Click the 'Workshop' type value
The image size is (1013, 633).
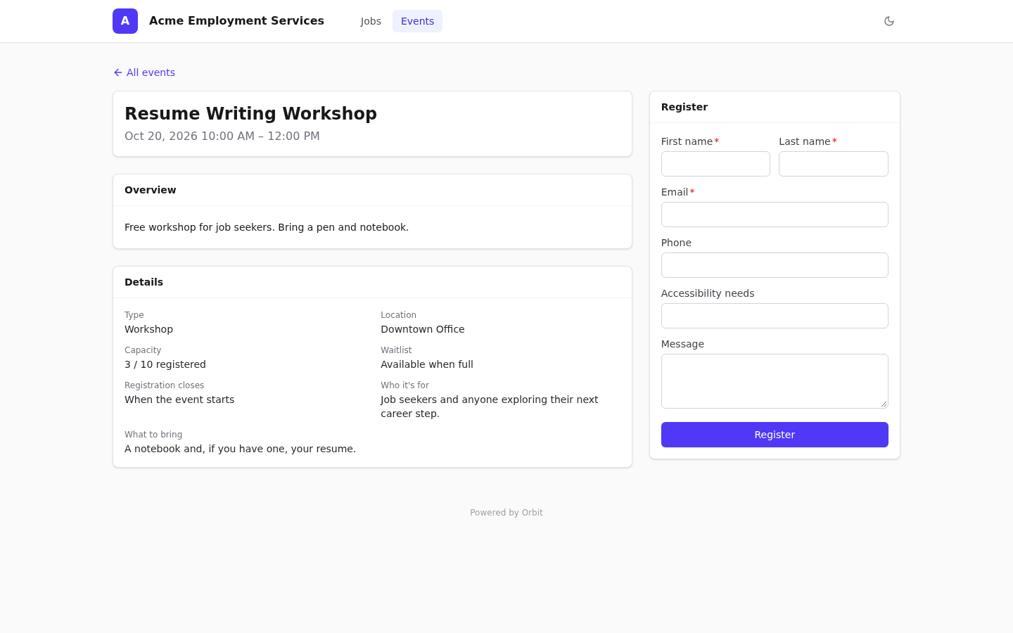click(148, 329)
